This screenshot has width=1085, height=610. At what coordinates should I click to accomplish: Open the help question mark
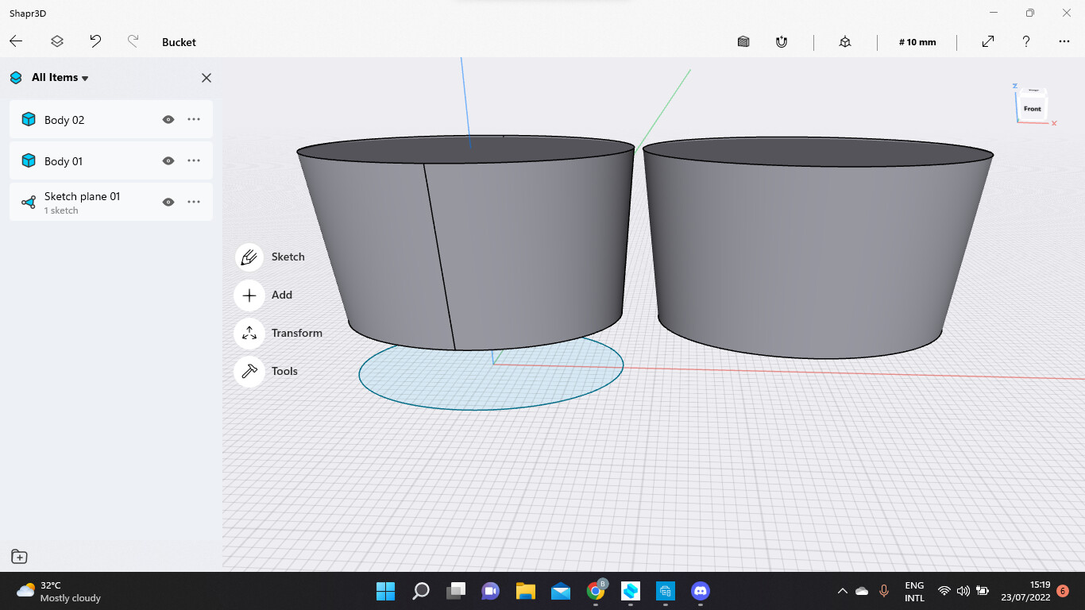(1026, 41)
